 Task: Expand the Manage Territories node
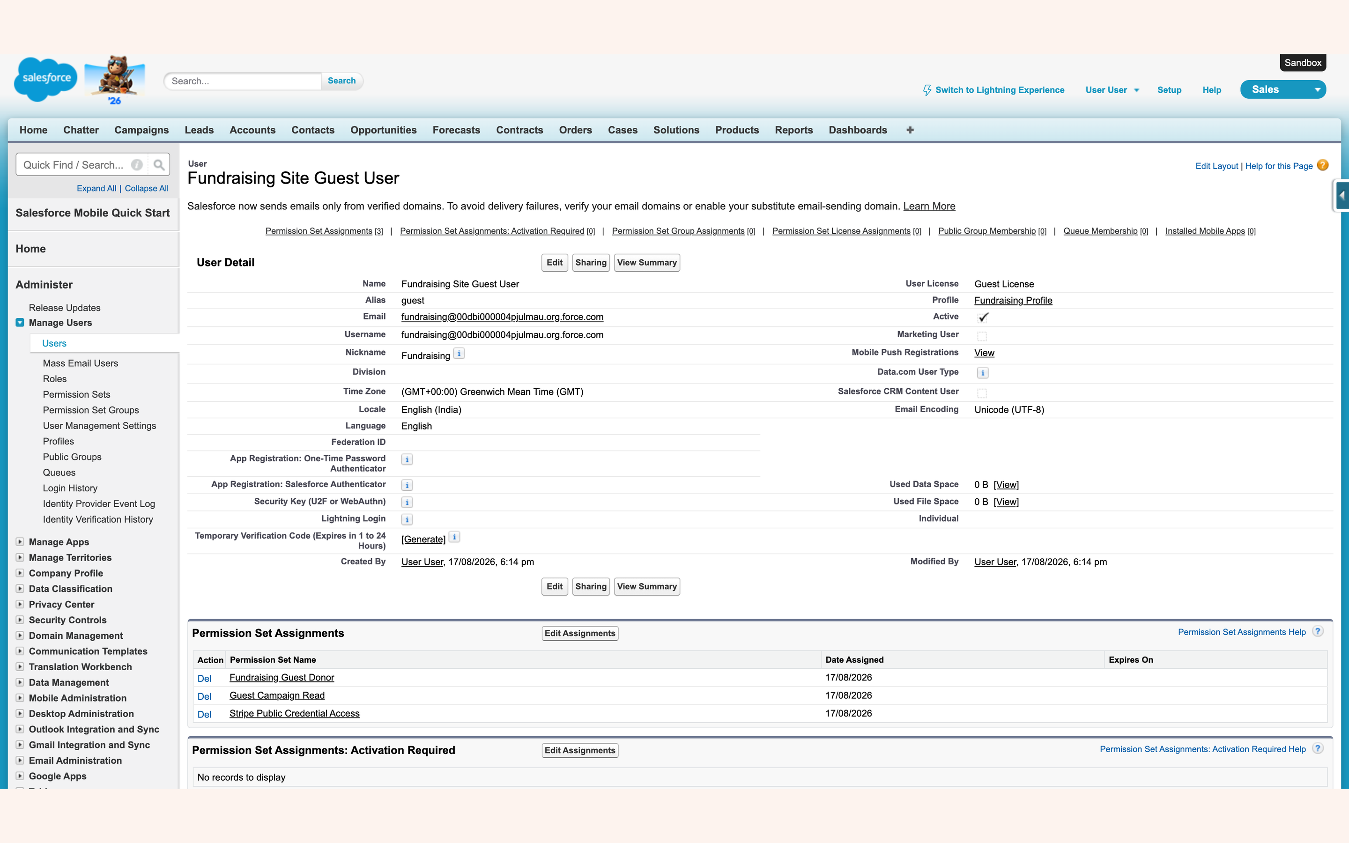tap(20, 557)
